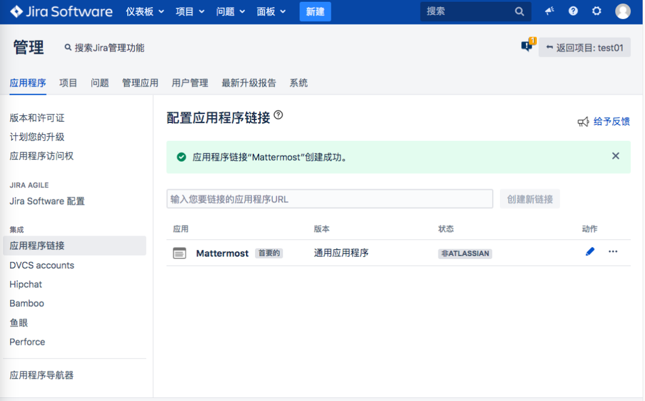Open the Jira Software home logo
Image resolution: width=645 pixels, height=401 pixels.
point(60,11)
